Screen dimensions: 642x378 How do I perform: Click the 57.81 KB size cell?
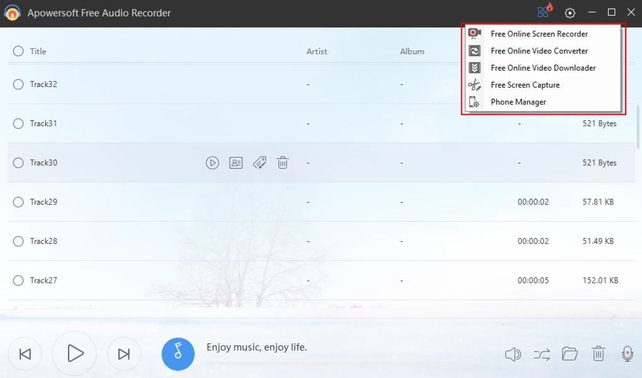(598, 202)
